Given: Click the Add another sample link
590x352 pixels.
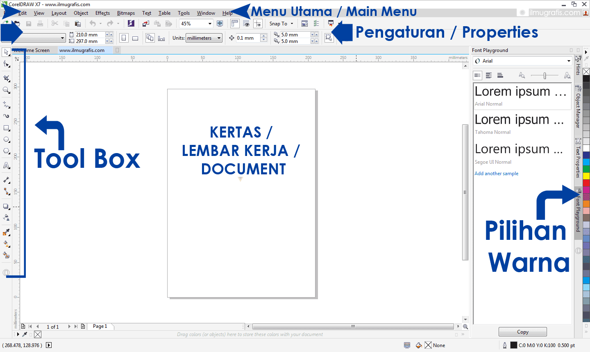Looking at the screenshot, I should pyautogui.click(x=496, y=173).
